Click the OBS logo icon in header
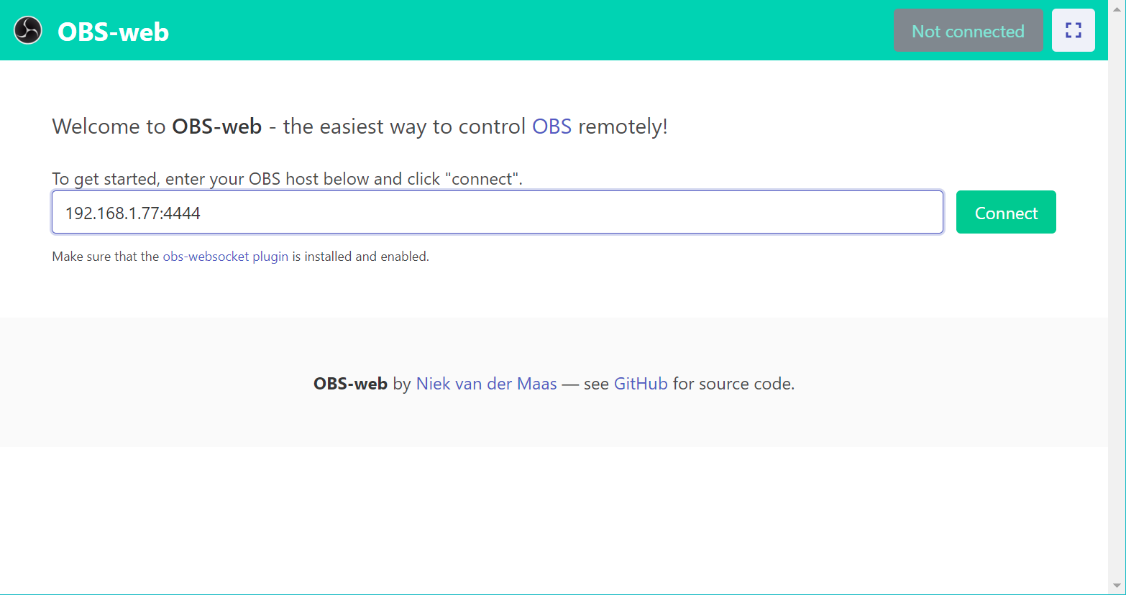1126x595 pixels. [28, 30]
